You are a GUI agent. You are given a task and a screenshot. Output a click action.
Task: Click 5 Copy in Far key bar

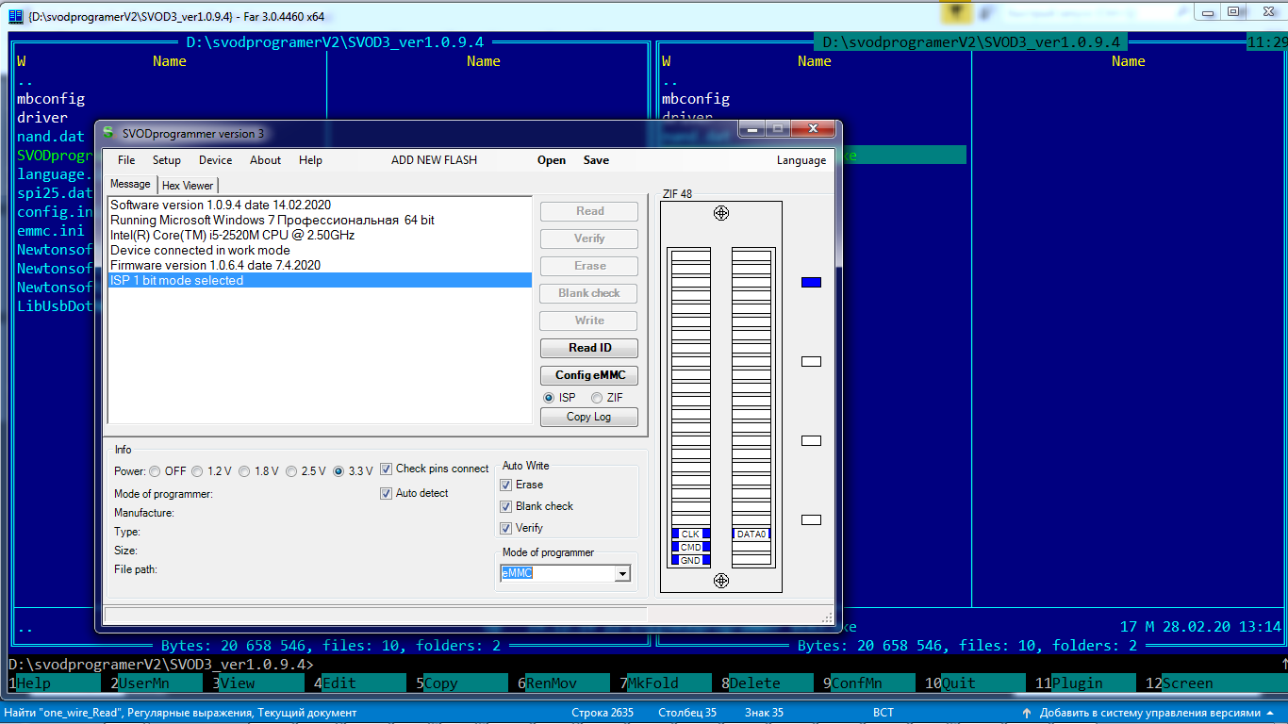(462, 683)
